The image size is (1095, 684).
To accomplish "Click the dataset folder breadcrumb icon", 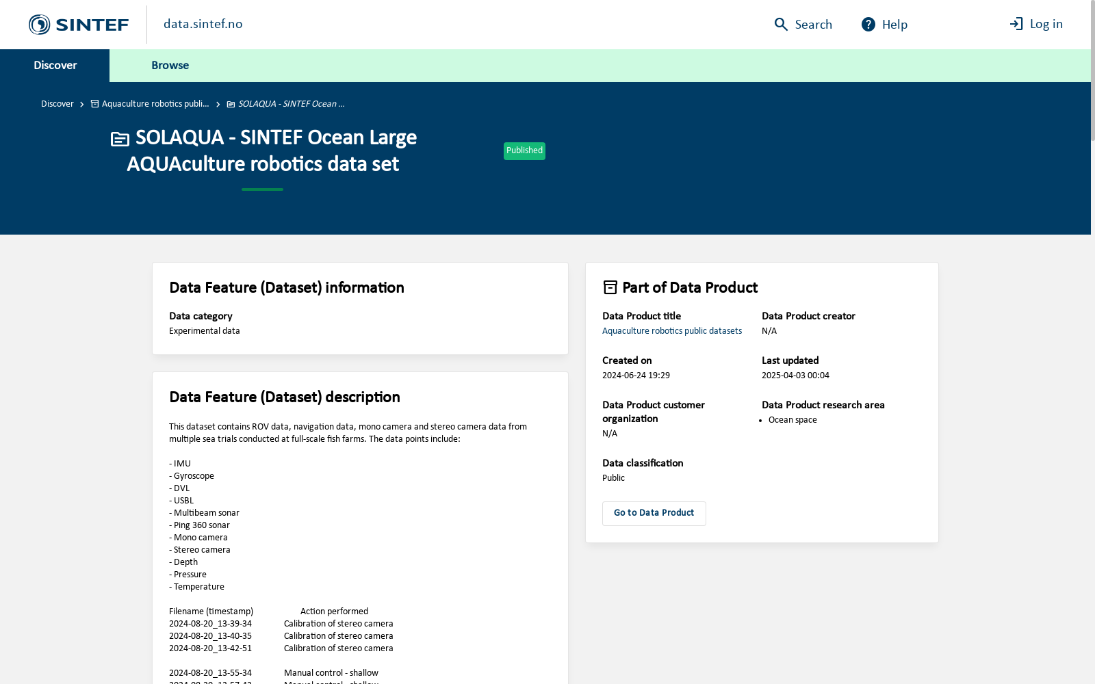I will [x=231, y=104].
